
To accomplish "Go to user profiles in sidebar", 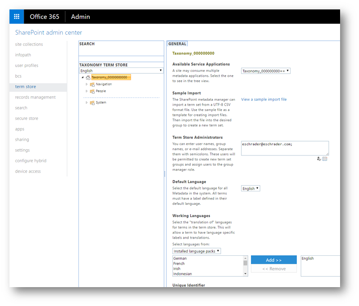I will (x=27, y=65).
